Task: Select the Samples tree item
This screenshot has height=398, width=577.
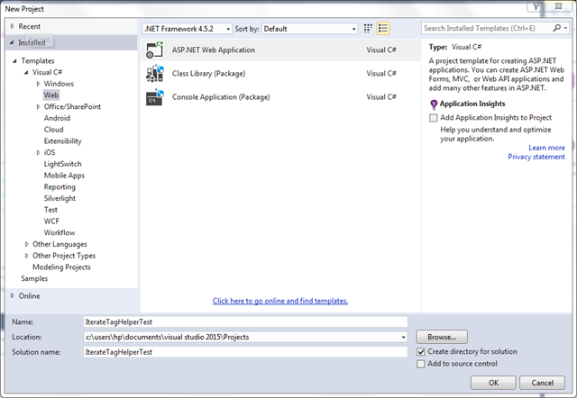Action: point(34,278)
